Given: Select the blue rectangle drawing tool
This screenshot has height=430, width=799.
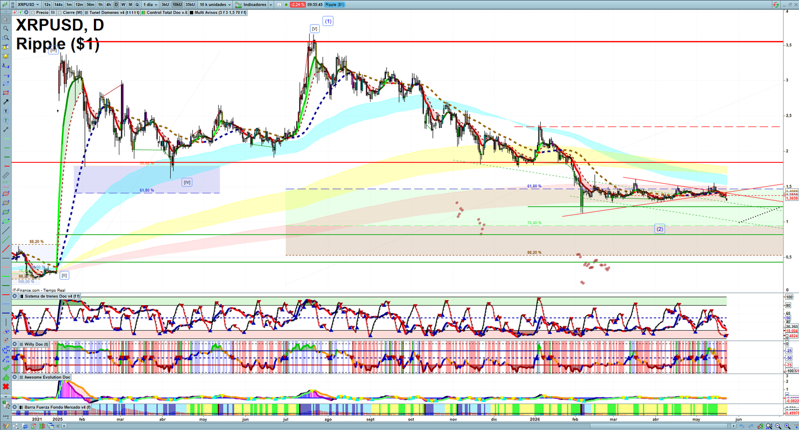Looking at the screenshot, I should click(5, 84).
